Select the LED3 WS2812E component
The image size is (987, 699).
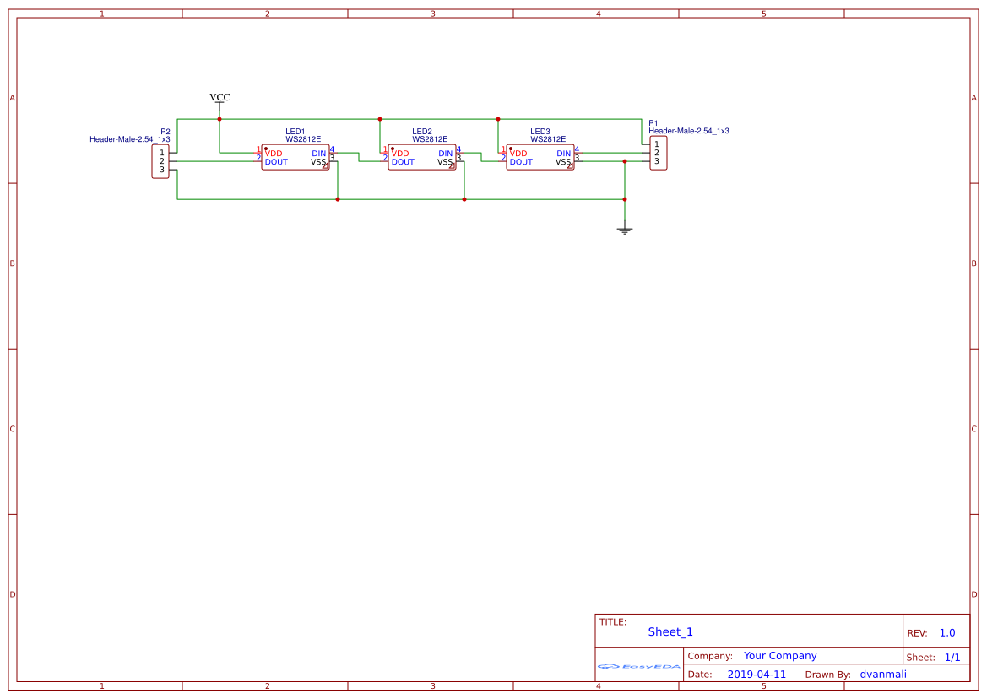pyautogui.click(x=540, y=157)
